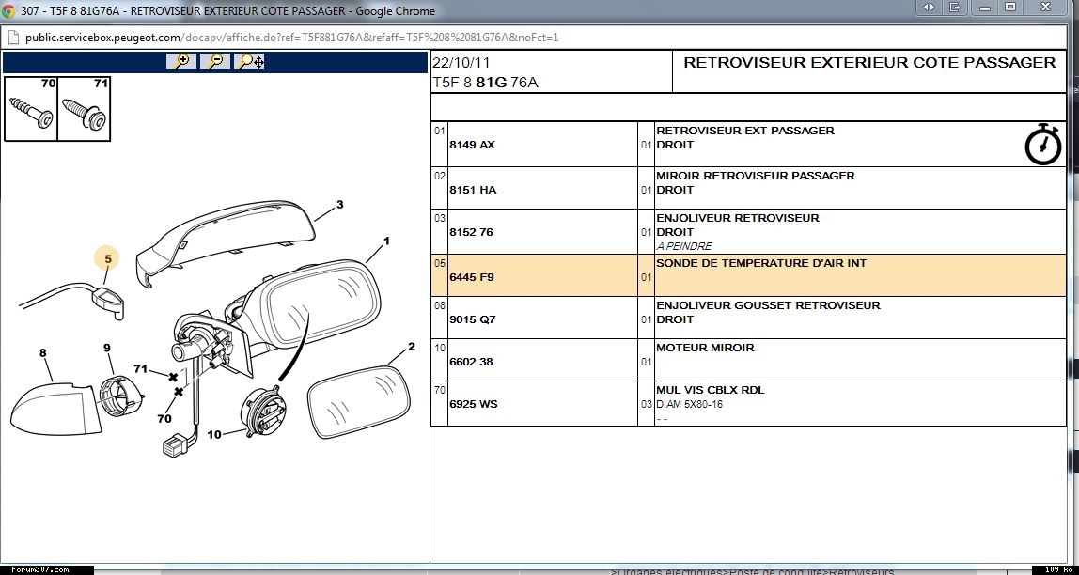
Task: Select 'MOTEUR MIROIR' description
Action: [705, 348]
